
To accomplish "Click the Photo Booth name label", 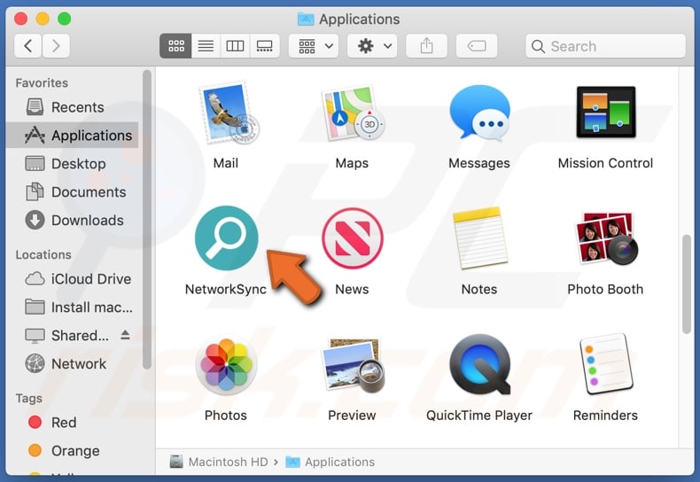I will [606, 290].
